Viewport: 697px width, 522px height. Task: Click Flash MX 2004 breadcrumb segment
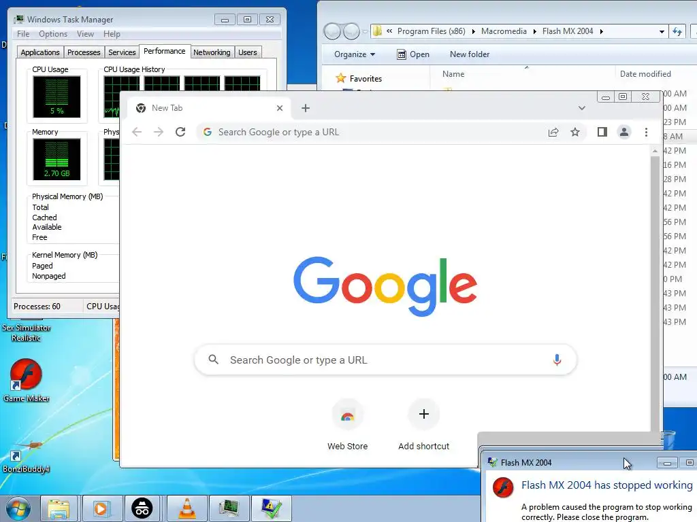click(568, 31)
